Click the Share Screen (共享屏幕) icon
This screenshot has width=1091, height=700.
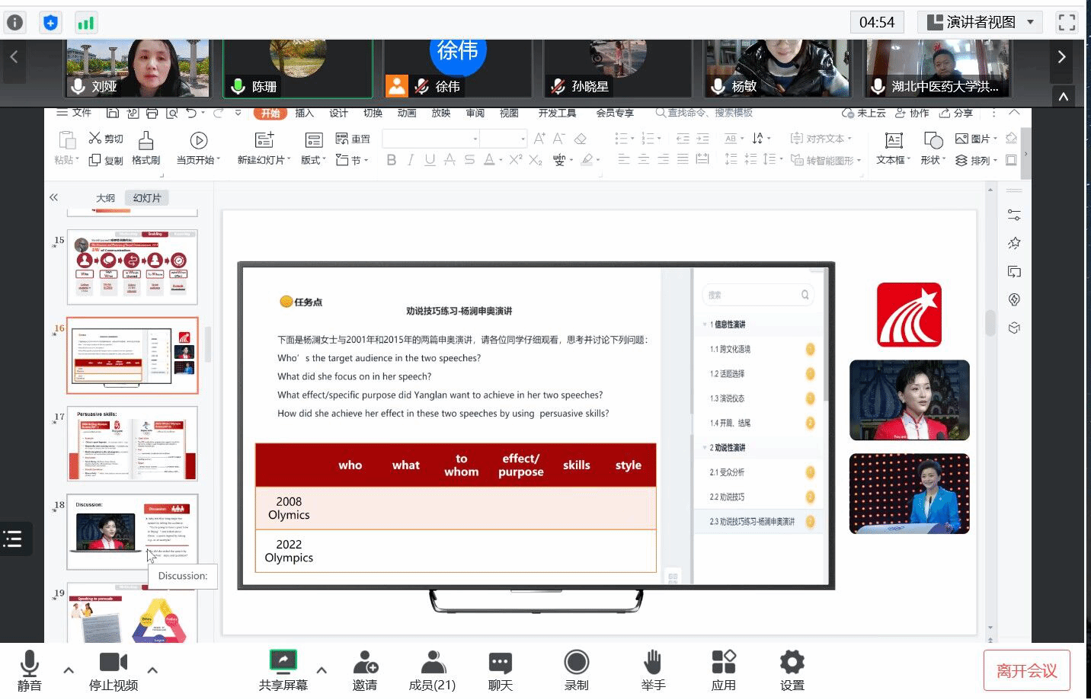[283, 661]
